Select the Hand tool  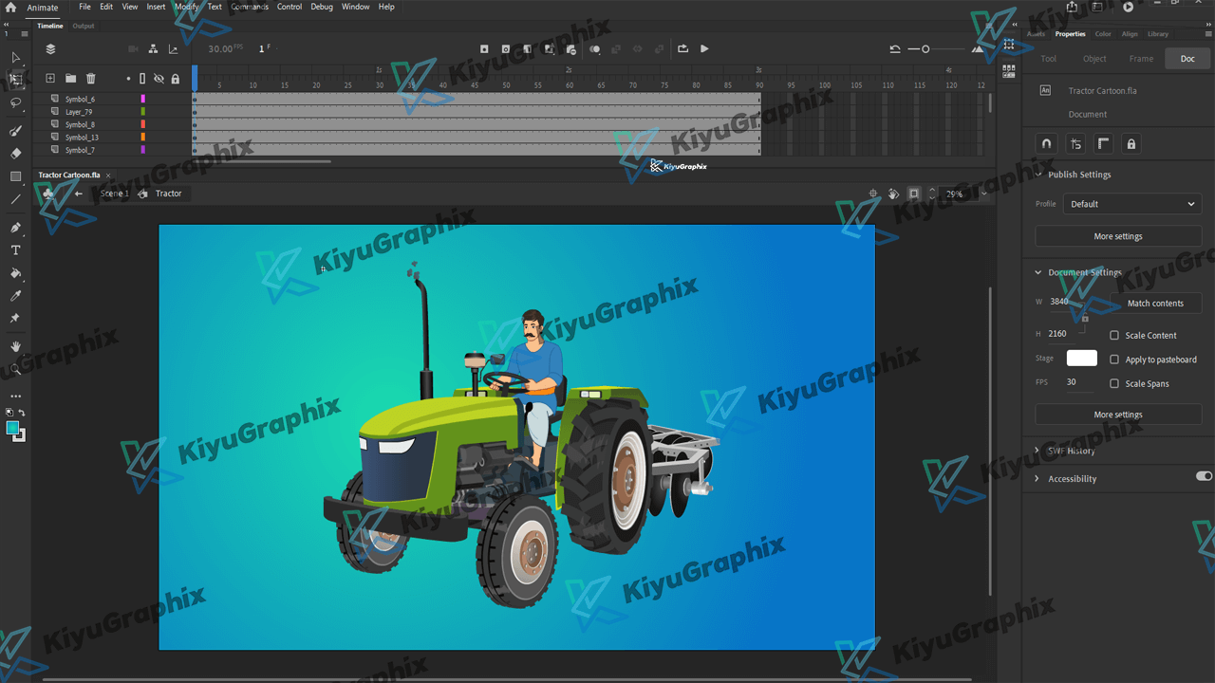point(15,346)
